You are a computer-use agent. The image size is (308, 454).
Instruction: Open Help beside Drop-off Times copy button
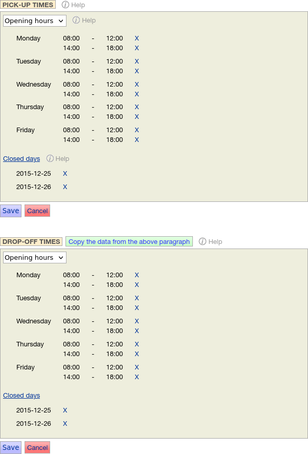point(210,242)
